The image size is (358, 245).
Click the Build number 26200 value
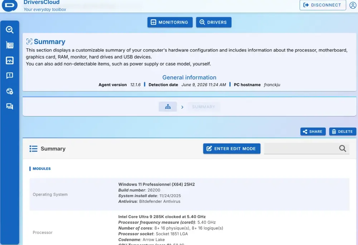(154, 190)
